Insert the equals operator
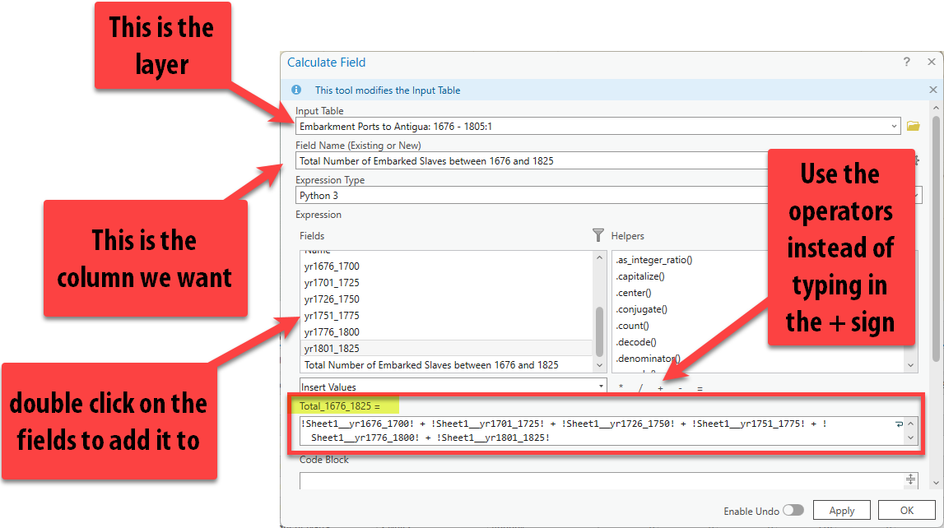The height and width of the screenshot is (528, 944). tap(700, 388)
